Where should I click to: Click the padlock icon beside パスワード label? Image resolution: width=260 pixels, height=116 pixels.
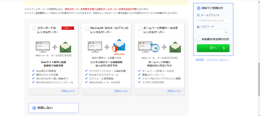(x=198, y=27)
